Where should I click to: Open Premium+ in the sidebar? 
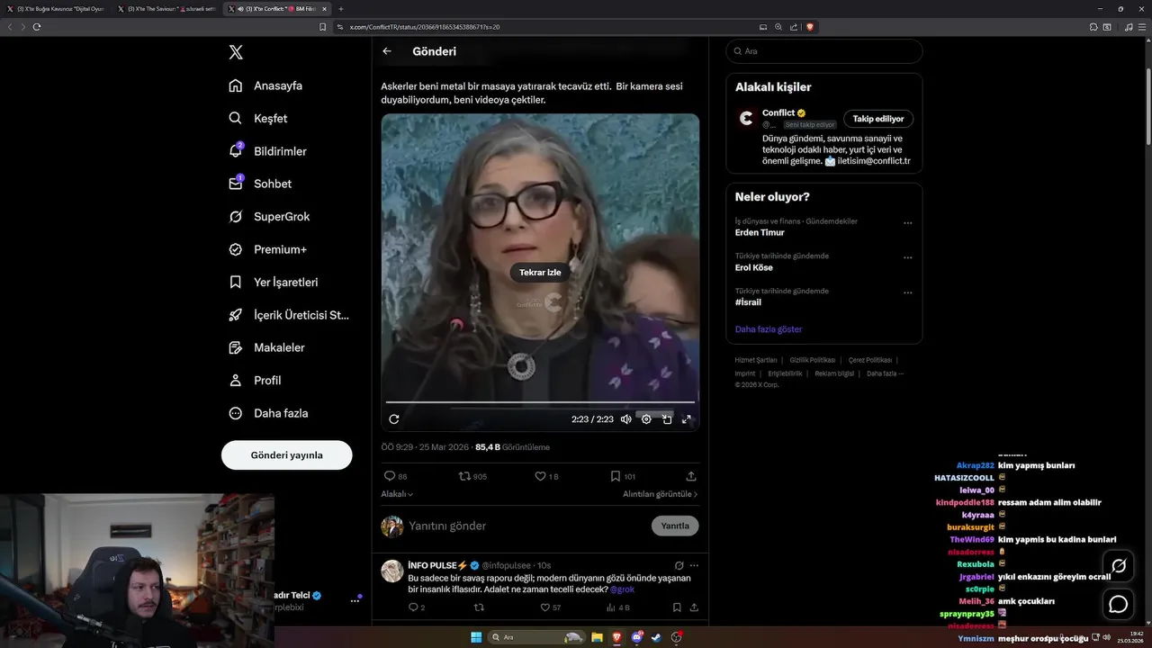coord(267,249)
